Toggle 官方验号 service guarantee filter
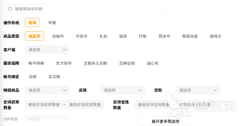The height and width of the screenshot is (126, 247). 64,63
